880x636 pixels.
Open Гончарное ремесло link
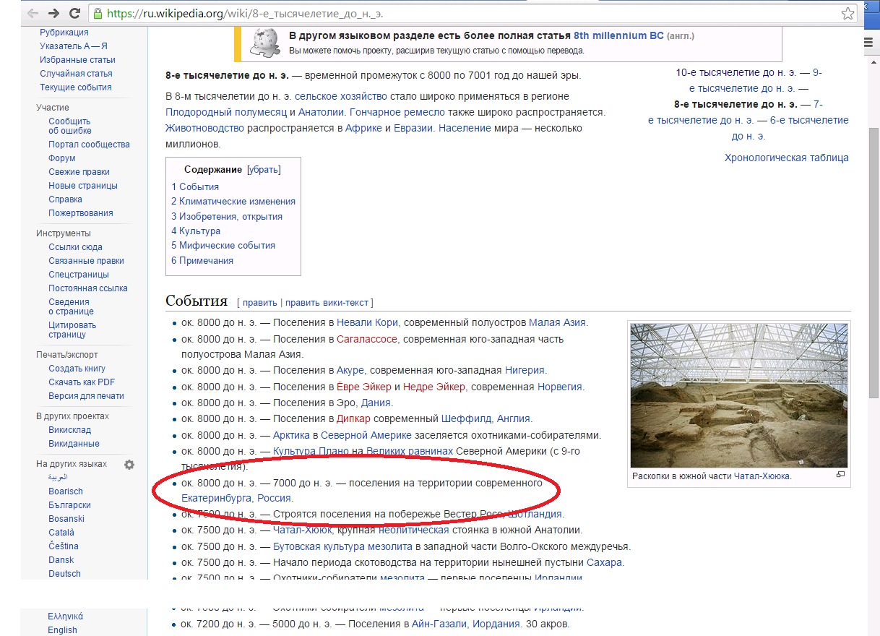(397, 112)
